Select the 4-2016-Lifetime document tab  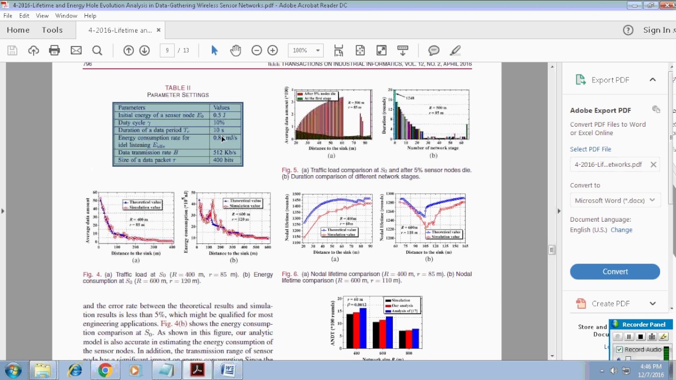(120, 30)
